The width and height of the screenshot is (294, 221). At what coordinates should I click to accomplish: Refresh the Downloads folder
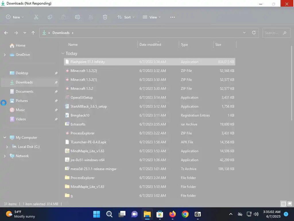tap(254, 33)
